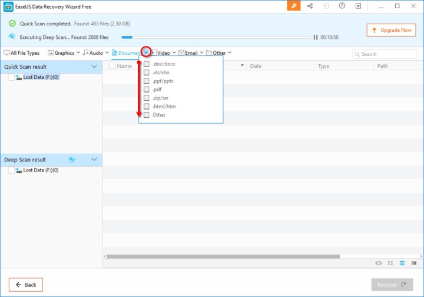Go back using the Back button
The image size is (424, 297).
coord(26,285)
